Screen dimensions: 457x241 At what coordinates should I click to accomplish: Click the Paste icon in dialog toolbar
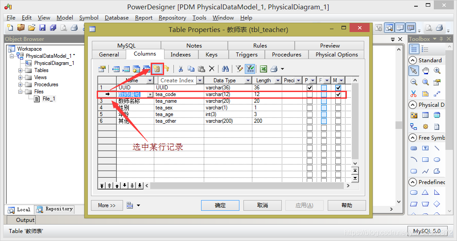tap(202, 69)
